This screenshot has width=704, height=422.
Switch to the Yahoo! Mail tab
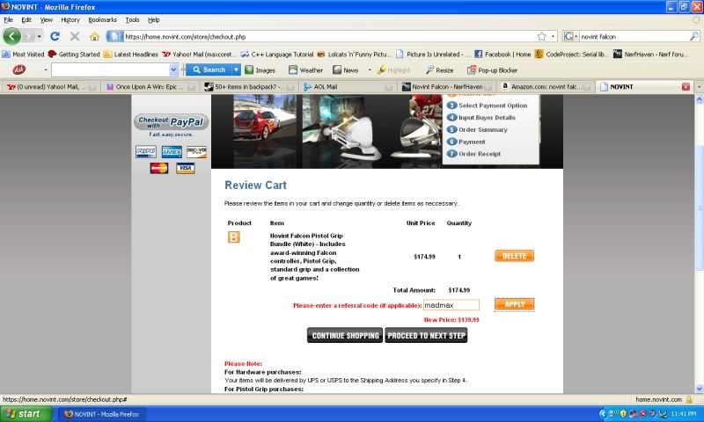[x=50, y=86]
